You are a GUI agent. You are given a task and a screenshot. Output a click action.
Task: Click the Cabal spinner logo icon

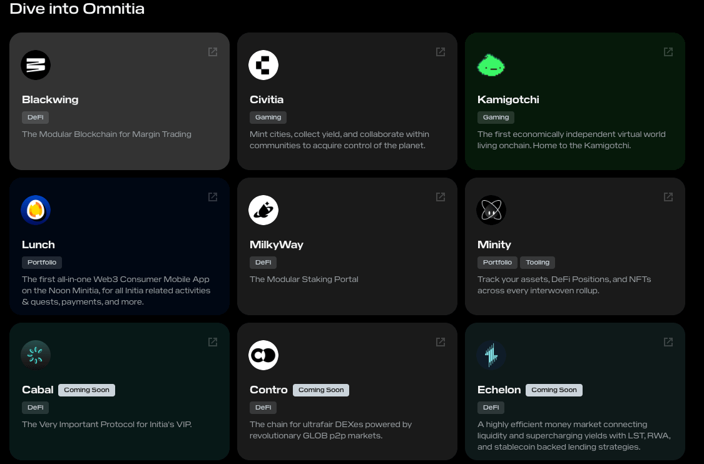[36, 355]
